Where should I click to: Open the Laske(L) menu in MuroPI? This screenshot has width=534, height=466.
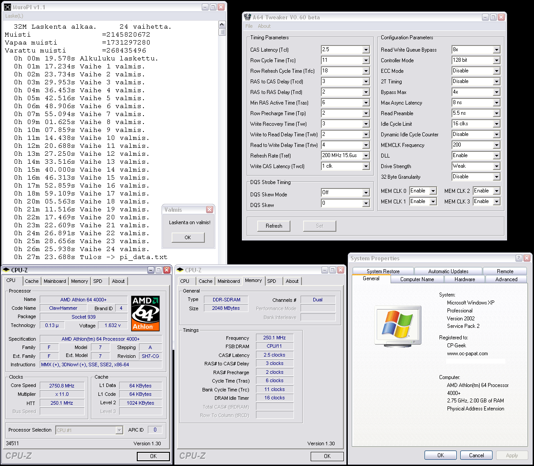coord(14,16)
